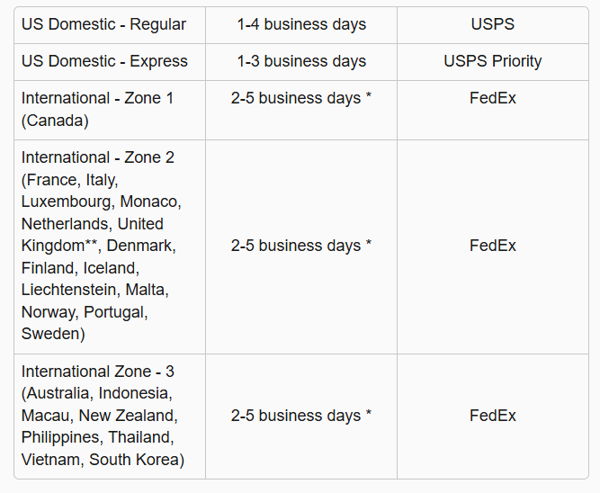Click FedEx carrier in the Zone 2 row
600x493 pixels.
493,246
